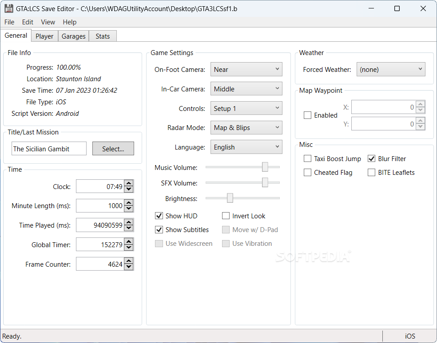Click the Move w/ D-Pad checkbox
This screenshot has height=343, width=437.
226,230
